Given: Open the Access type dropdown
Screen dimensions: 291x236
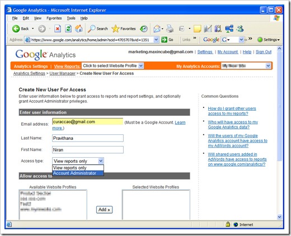Looking at the screenshot, I should [101, 161].
